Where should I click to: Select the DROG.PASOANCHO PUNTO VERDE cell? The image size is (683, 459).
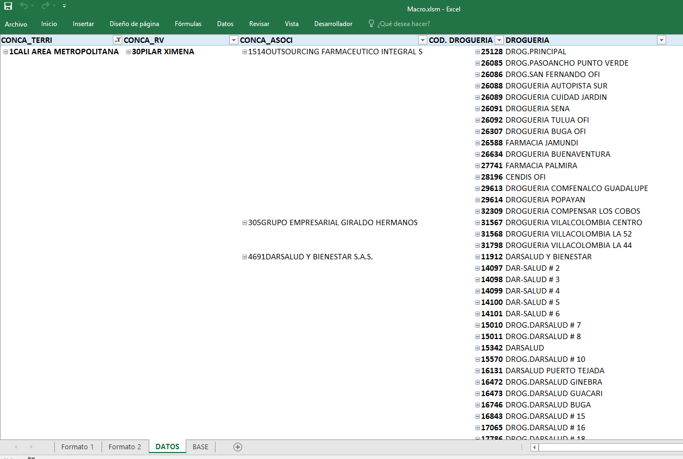[567, 63]
